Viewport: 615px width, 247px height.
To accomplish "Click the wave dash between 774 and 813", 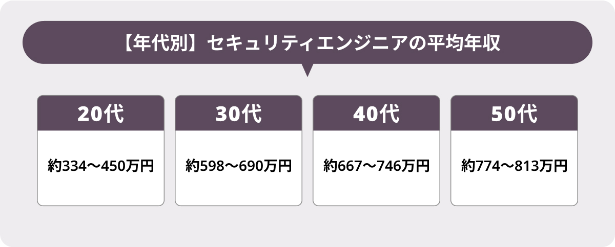I will tap(505, 166).
